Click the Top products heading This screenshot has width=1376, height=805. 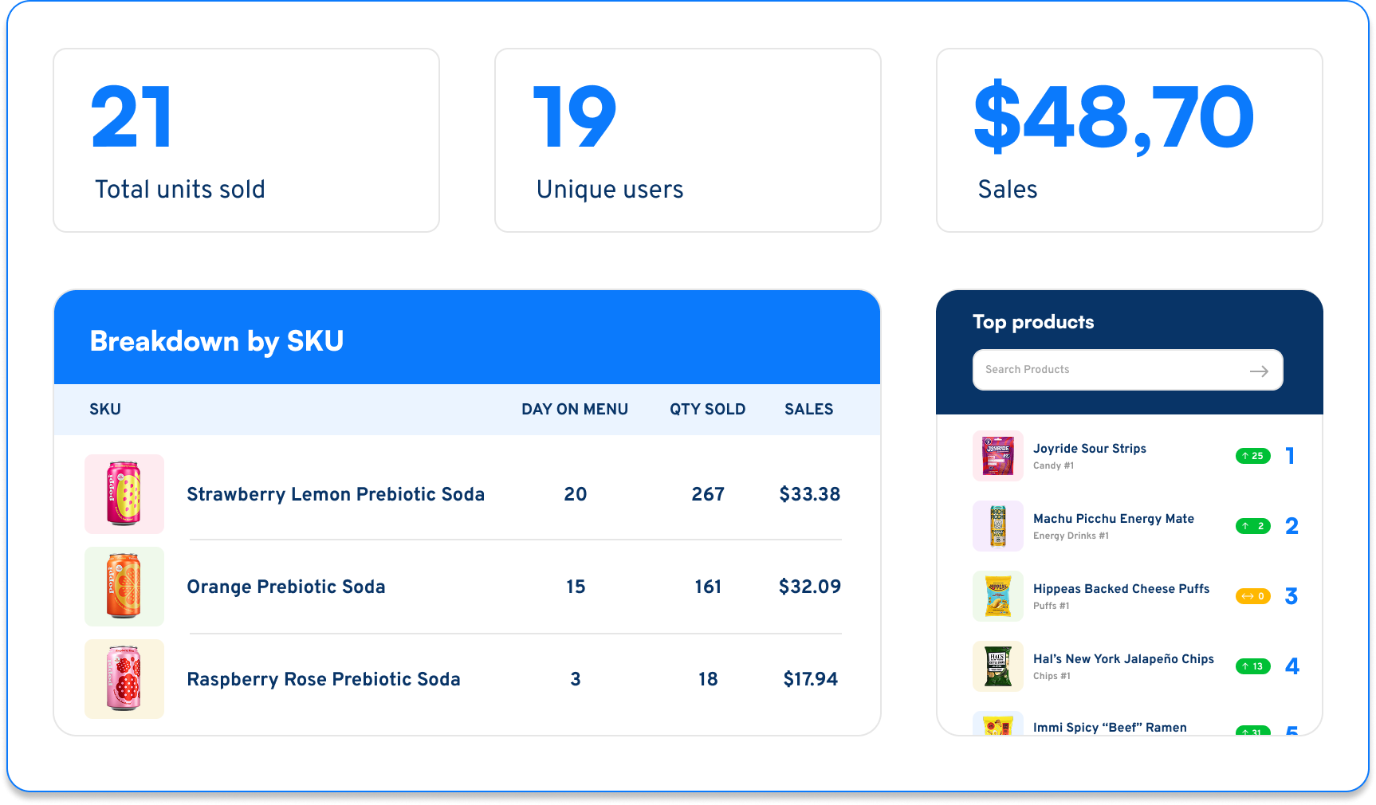click(1033, 322)
